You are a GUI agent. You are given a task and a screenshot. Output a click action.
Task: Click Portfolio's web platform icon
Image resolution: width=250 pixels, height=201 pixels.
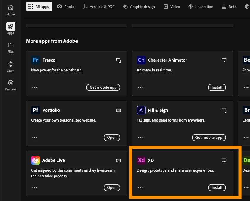click(118, 110)
